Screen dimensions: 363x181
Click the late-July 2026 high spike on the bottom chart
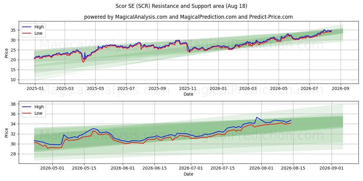coord(257,117)
